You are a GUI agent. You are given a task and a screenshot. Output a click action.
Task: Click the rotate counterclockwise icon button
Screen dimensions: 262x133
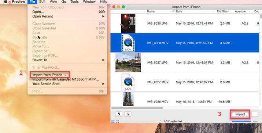click(119, 114)
